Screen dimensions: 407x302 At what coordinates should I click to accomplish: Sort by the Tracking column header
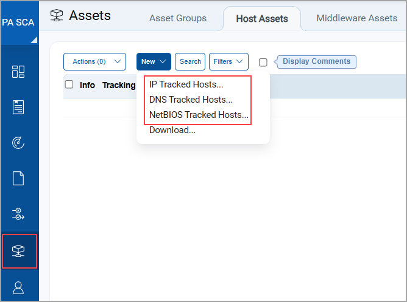click(x=119, y=85)
